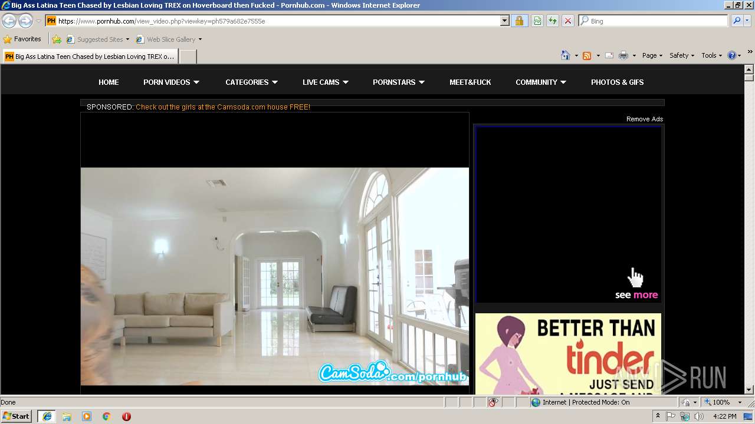Screen dimensions: 755x424
Task: Click the video player frame
Action: coord(275,253)
